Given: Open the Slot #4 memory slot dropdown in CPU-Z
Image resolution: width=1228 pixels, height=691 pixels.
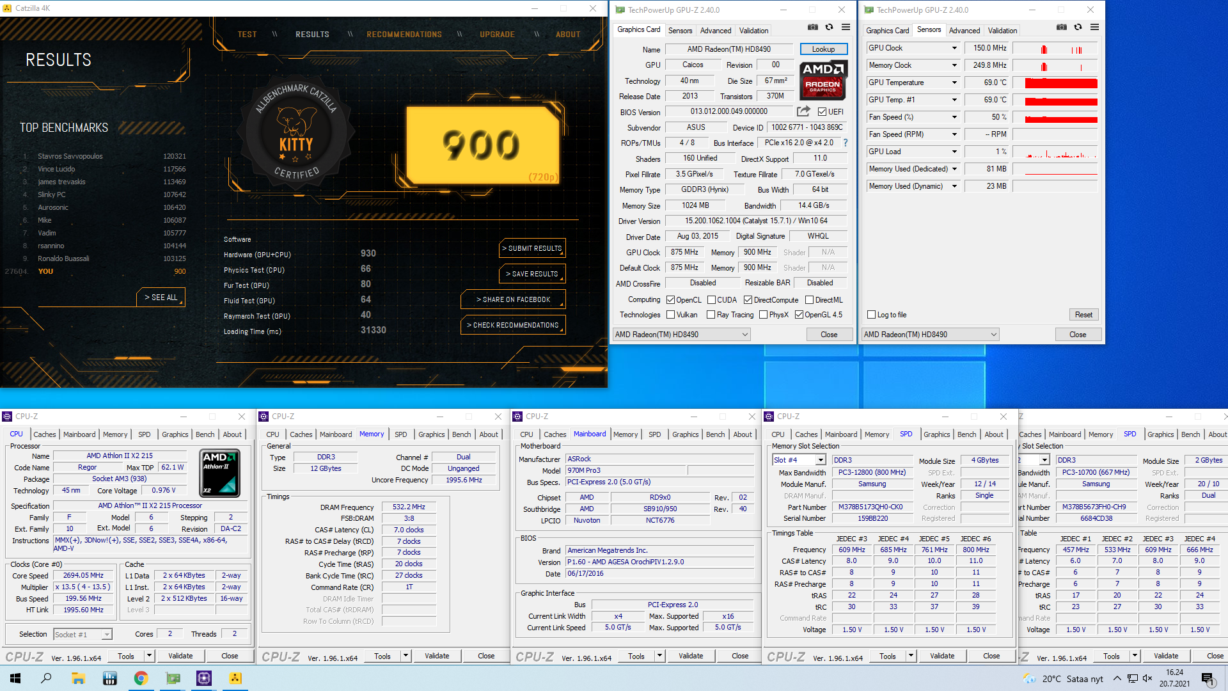Looking at the screenshot, I should pos(799,460).
